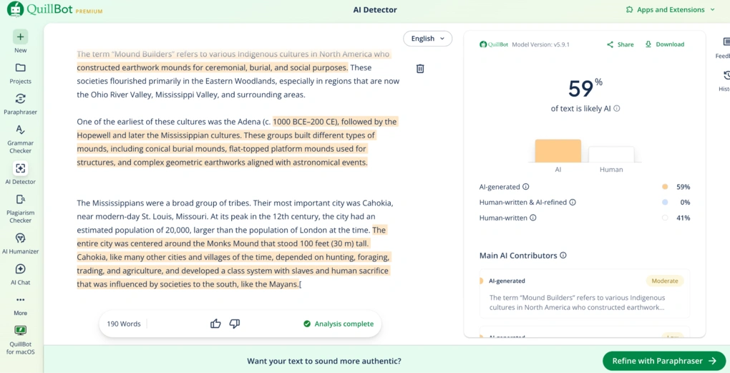Click the AI-generated orange color dot

665,187
